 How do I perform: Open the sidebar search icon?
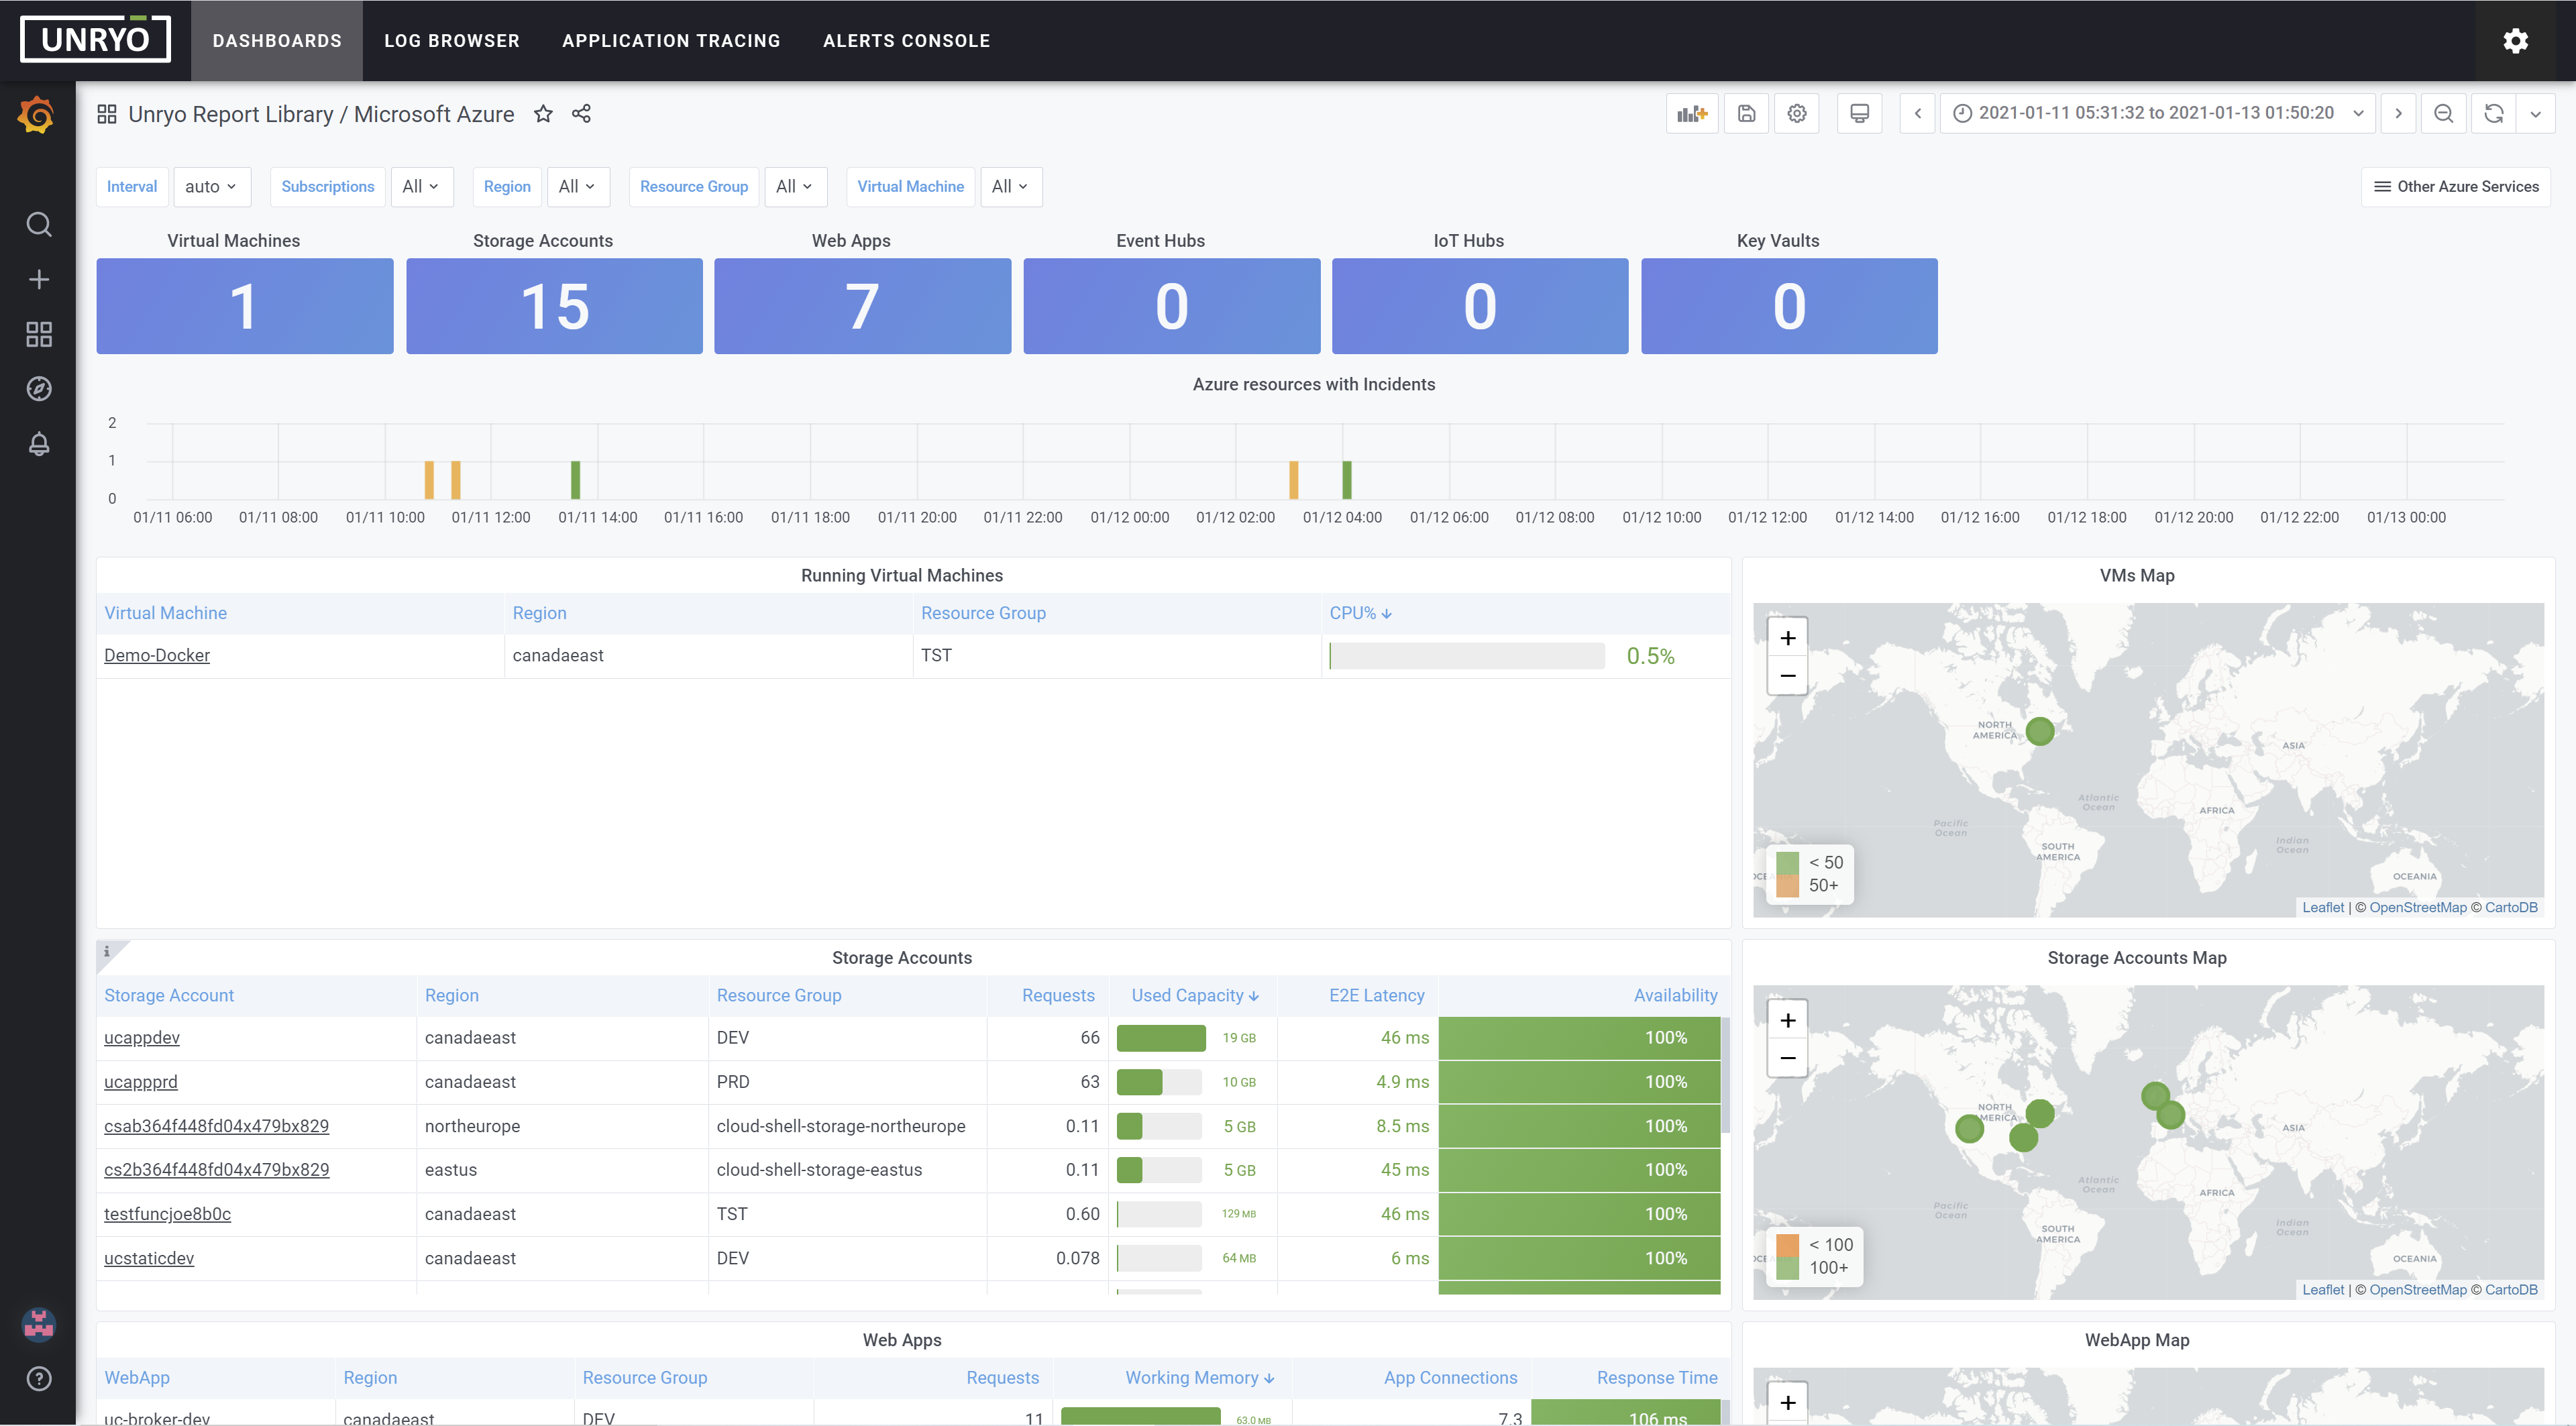pyautogui.click(x=38, y=224)
